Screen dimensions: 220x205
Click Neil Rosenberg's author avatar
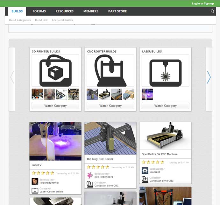point(90,175)
